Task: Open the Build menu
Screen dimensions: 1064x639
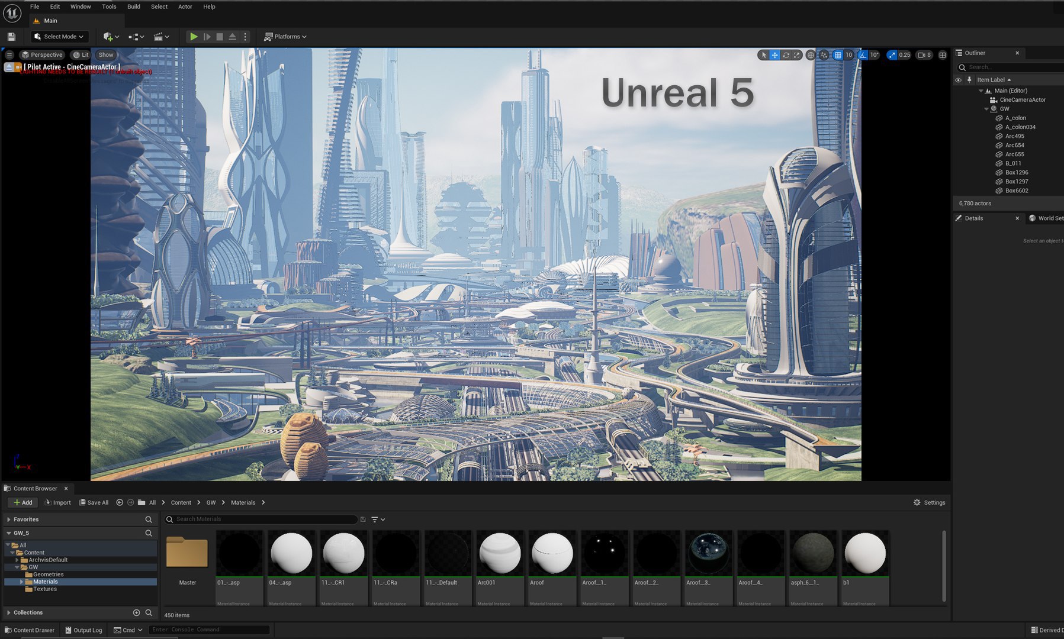Action: point(134,7)
